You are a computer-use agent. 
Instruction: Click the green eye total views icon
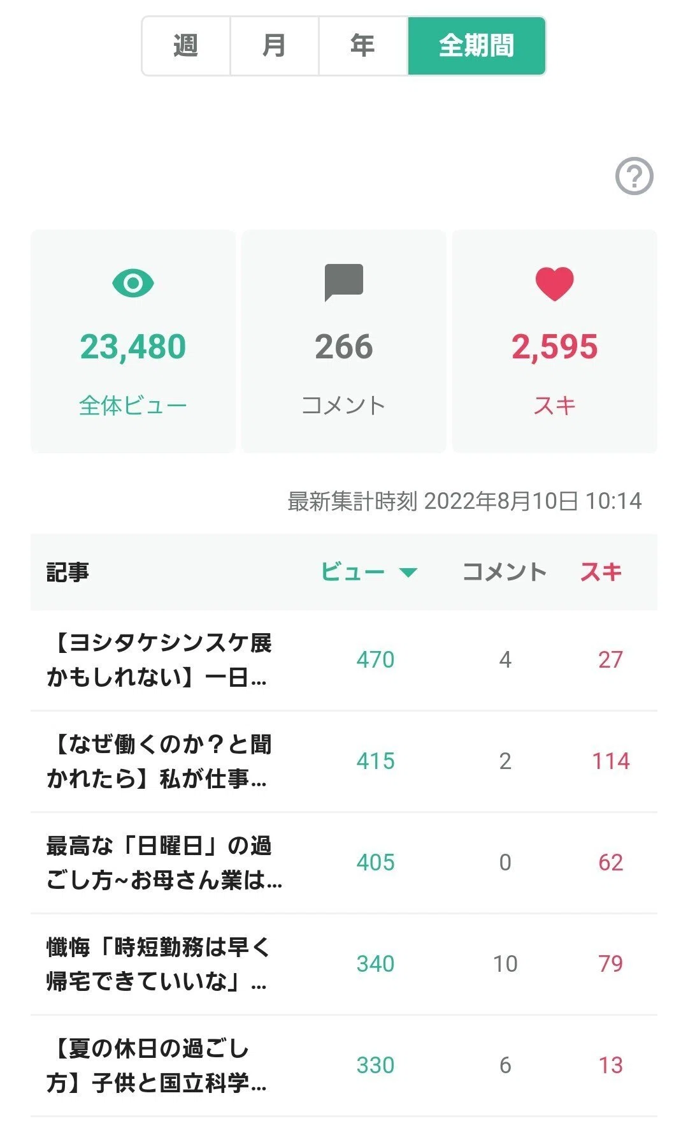tap(133, 283)
